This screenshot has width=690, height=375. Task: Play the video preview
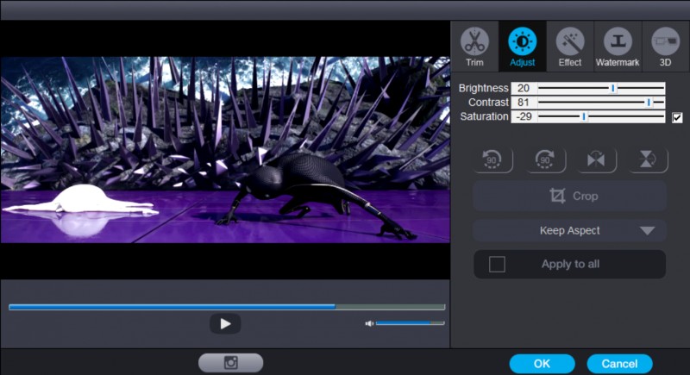pyautogui.click(x=225, y=323)
